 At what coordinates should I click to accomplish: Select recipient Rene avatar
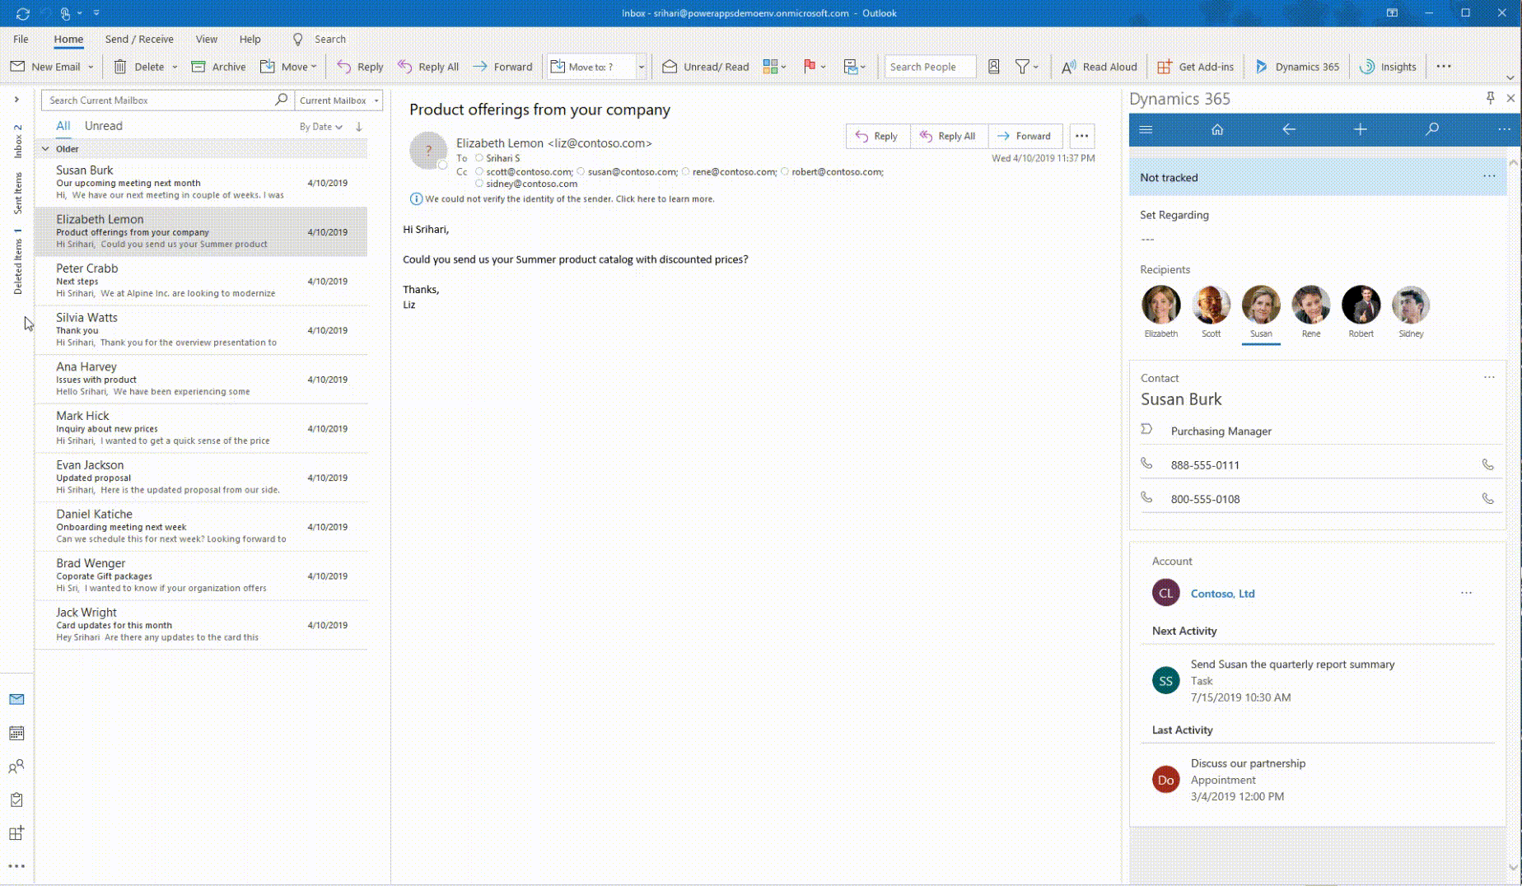point(1310,305)
